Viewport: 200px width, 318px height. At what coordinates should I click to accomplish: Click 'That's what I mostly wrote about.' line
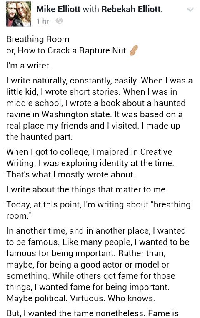tap(71, 174)
